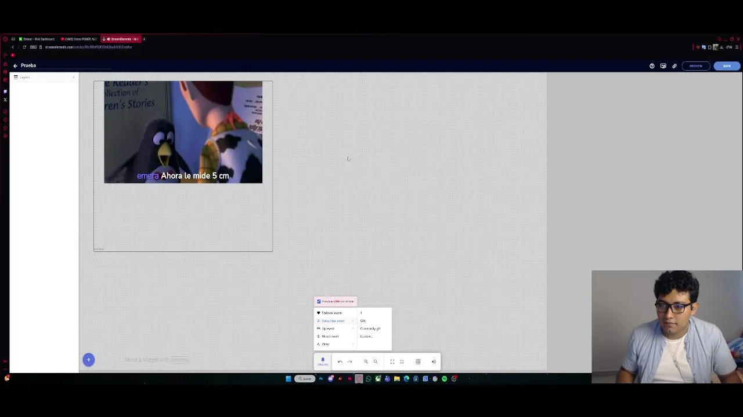
Task: Click the PREVIEW button
Action: pyautogui.click(x=695, y=66)
